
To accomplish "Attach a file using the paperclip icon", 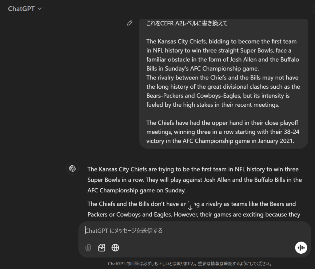I will click(88, 248).
